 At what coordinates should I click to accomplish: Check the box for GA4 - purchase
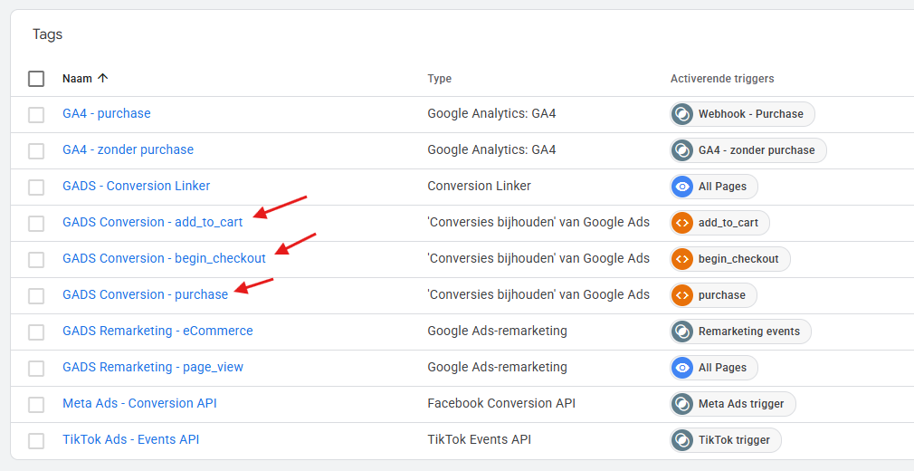[36, 114]
